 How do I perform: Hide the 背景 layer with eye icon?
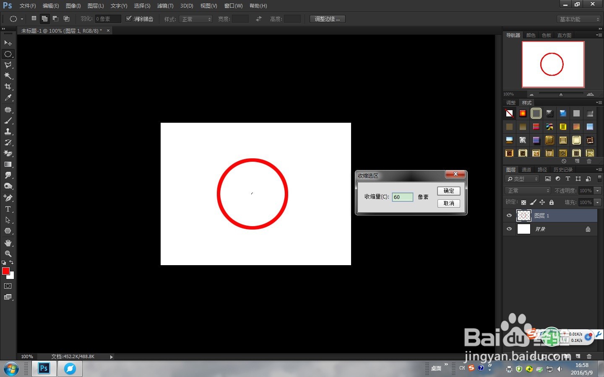point(509,229)
